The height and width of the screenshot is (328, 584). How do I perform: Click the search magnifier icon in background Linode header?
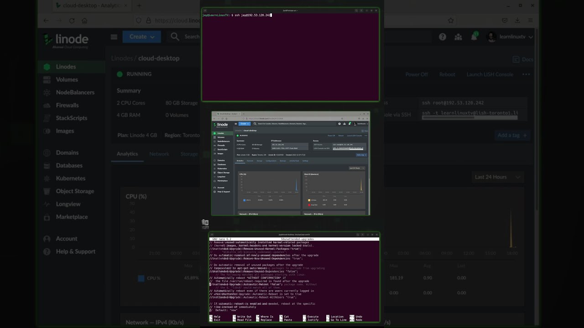[x=175, y=36]
